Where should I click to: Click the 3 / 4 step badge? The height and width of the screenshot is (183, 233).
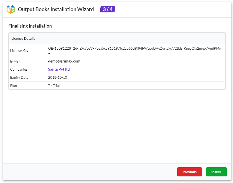click(108, 9)
